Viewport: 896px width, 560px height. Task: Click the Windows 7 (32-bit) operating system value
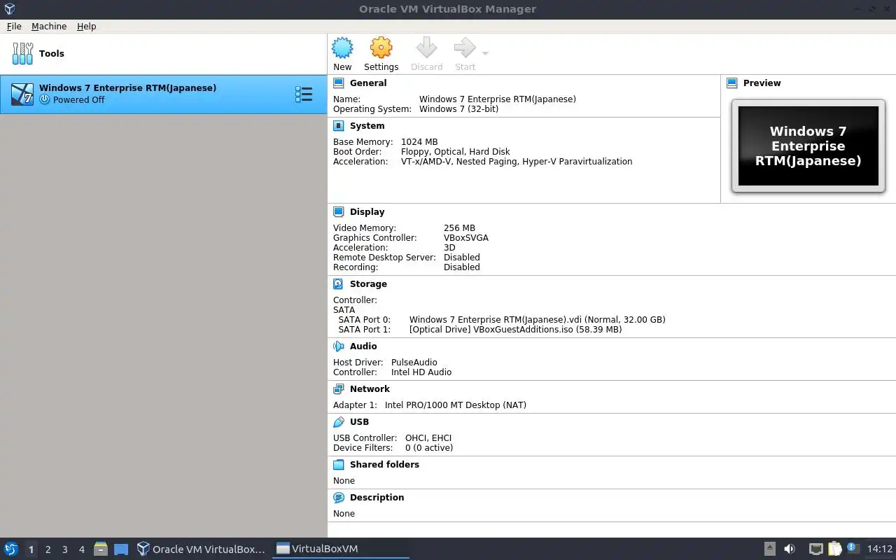pos(458,109)
